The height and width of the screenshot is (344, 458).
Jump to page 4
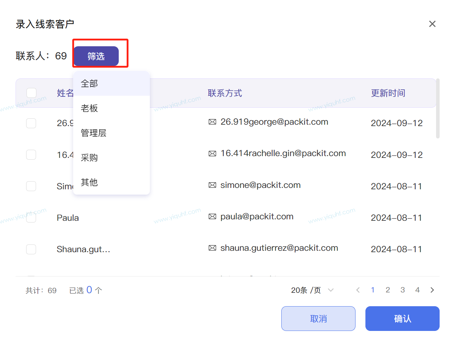point(417,290)
